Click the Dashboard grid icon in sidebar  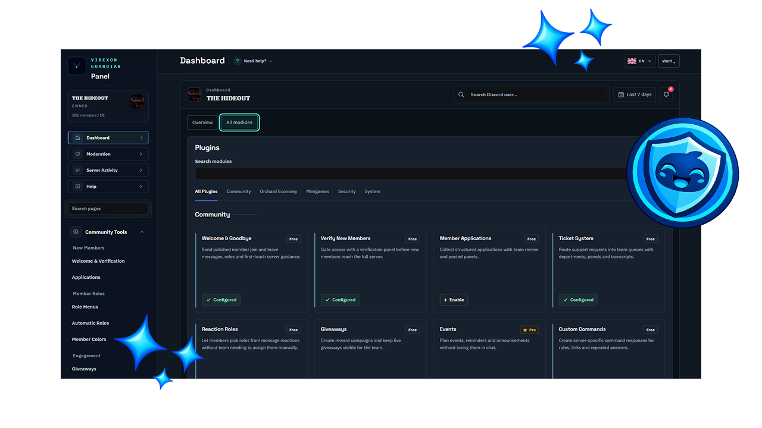(x=77, y=138)
